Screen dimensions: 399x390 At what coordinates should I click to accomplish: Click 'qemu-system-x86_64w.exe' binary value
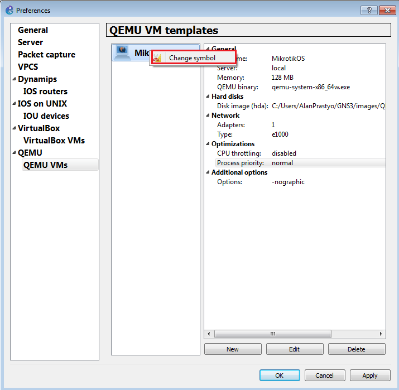[x=311, y=87]
